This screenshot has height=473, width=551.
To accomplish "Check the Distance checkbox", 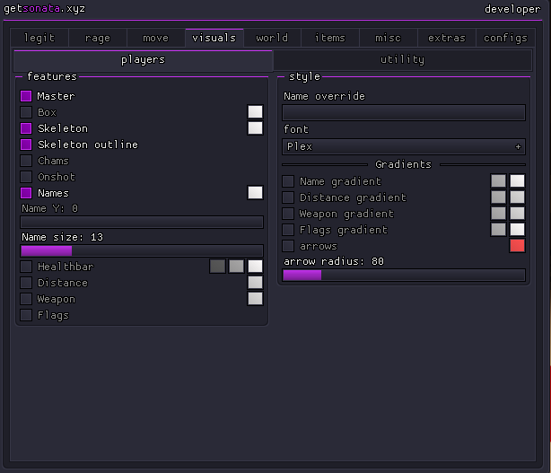I will [x=26, y=283].
